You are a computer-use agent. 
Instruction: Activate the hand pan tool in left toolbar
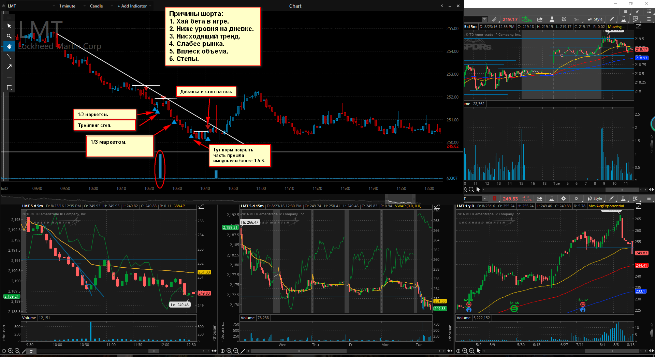(9, 46)
